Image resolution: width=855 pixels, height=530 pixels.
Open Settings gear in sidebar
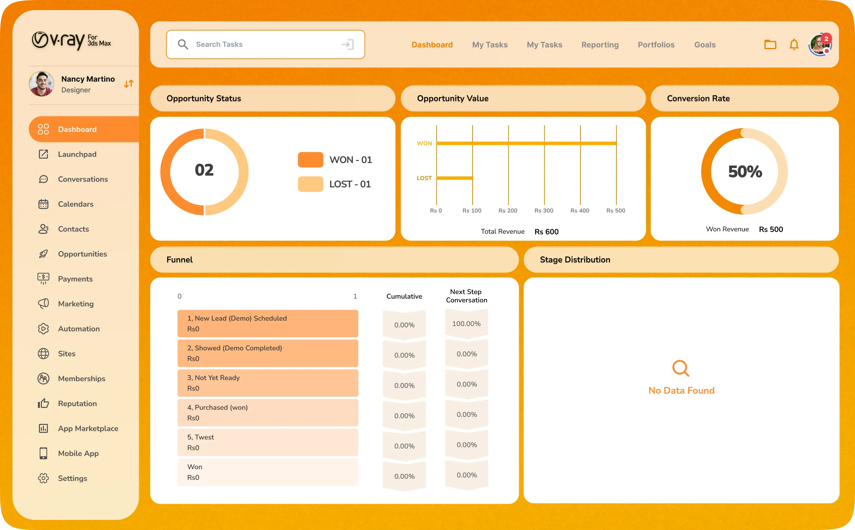44,478
